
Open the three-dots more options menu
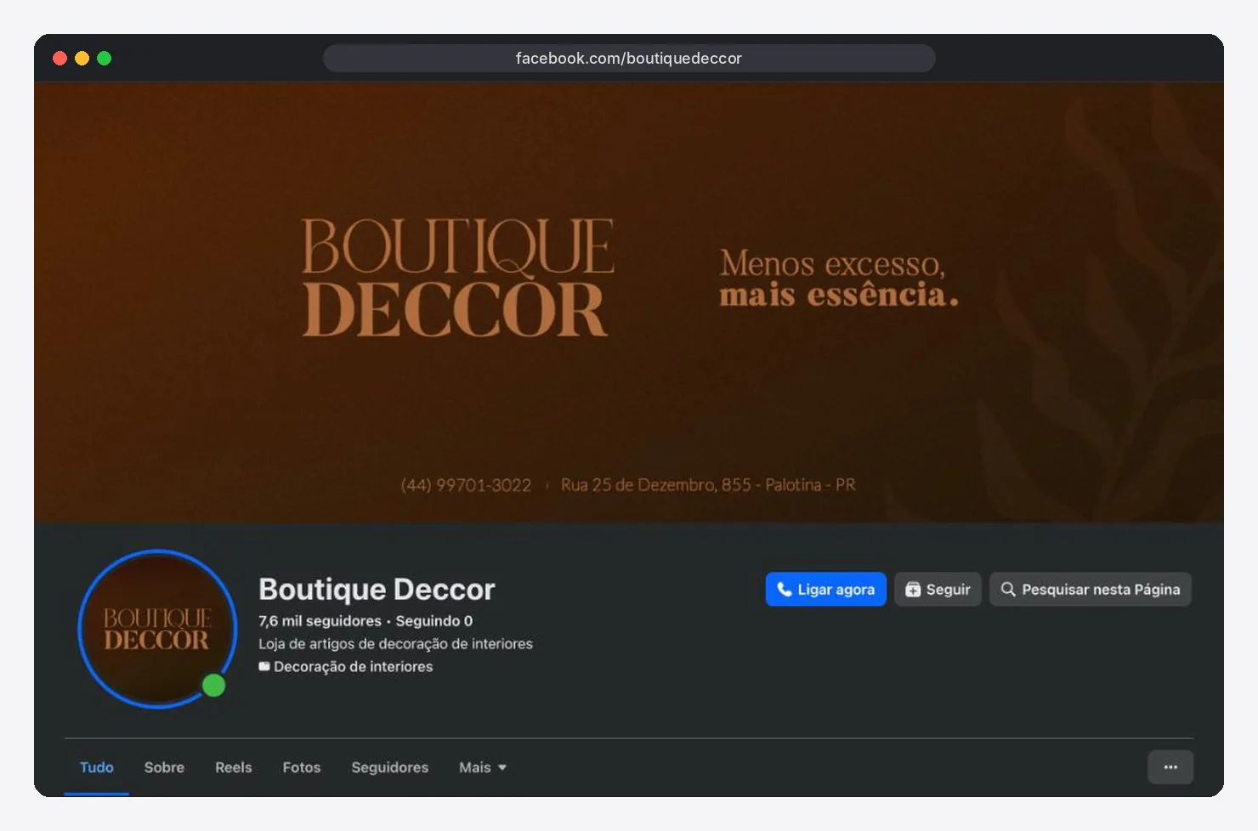(1170, 767)
